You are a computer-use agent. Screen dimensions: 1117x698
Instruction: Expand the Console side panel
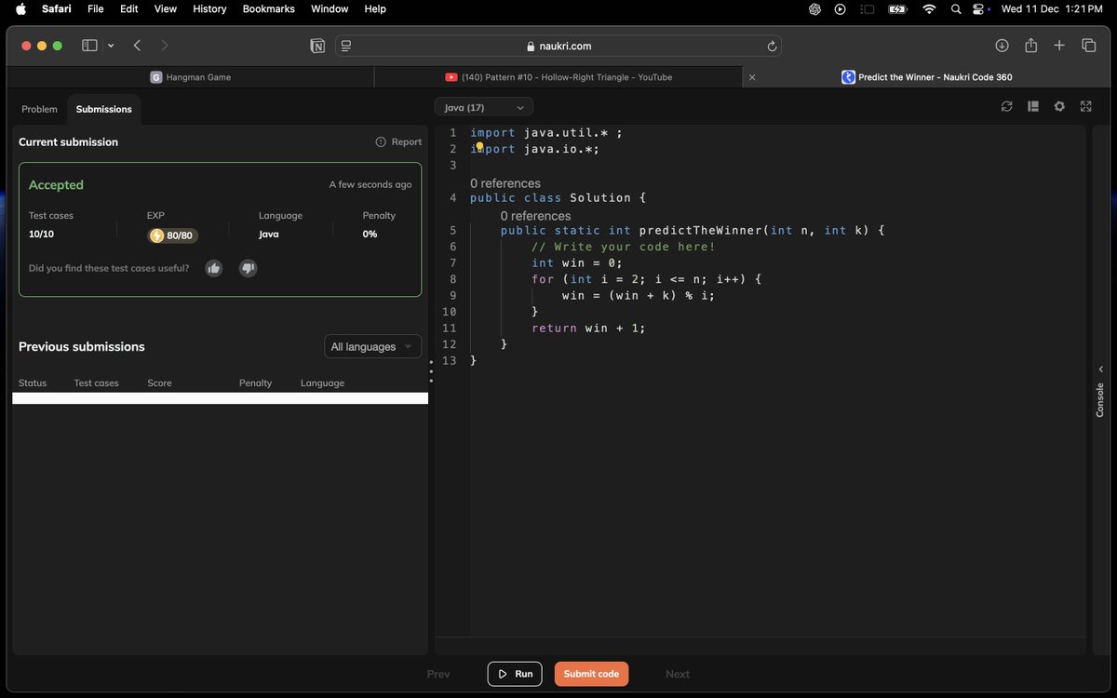[x=1100, y=391]
